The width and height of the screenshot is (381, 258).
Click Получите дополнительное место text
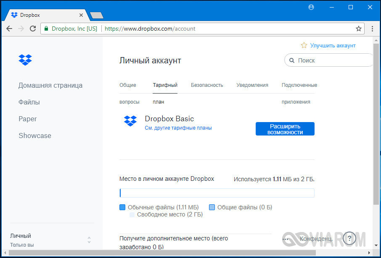[x=174, y=243]
